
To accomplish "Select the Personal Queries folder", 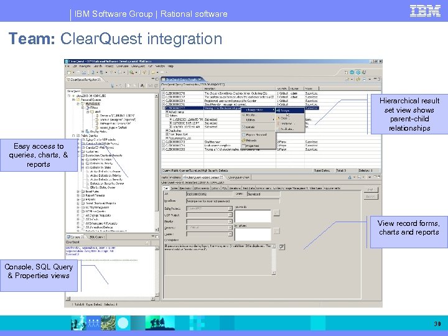I will (x=91, y=100).
